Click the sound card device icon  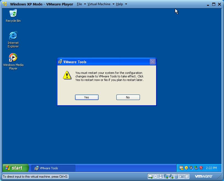[x=171, y=176]
